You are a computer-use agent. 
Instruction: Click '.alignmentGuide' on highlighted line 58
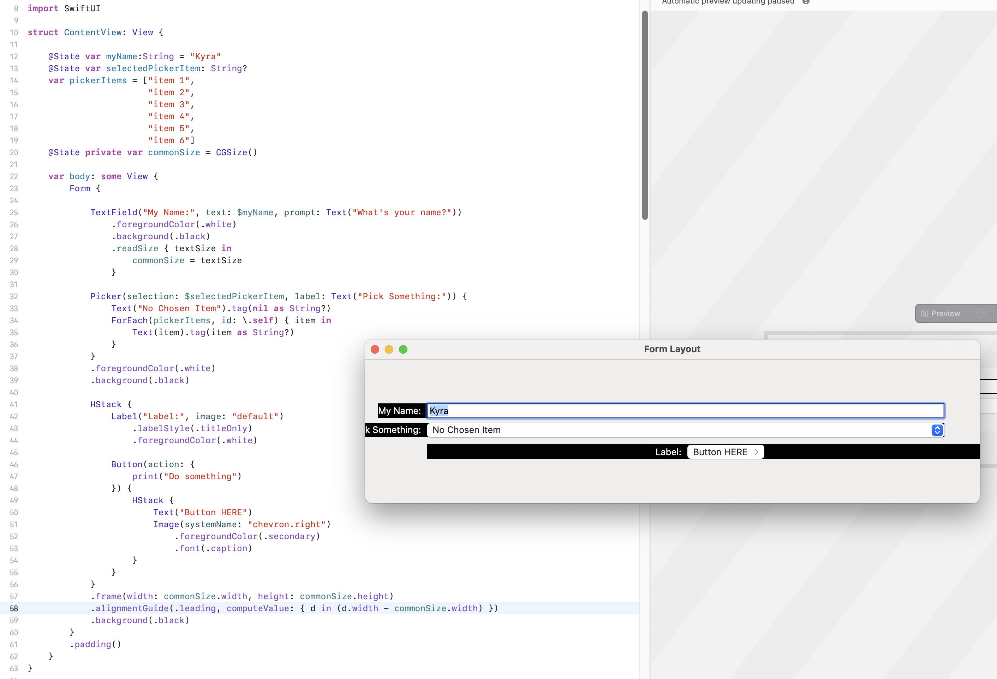coord(129,608)
